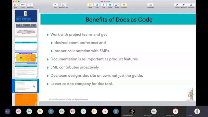Select the highlighted Benefits slide thumbnail
208x117 pixels.
point(26,86)
